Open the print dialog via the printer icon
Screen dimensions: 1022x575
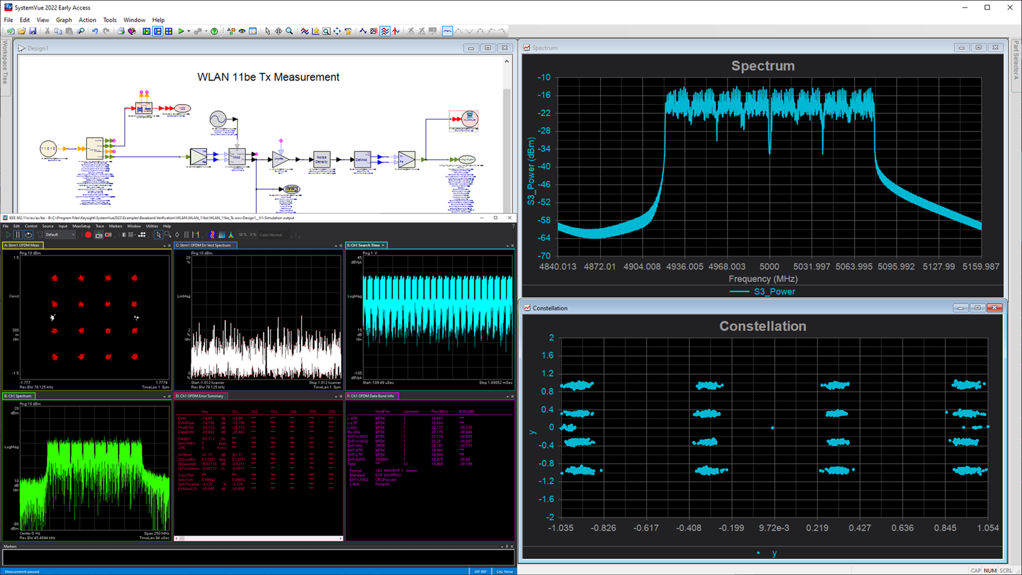coord(119,30)
